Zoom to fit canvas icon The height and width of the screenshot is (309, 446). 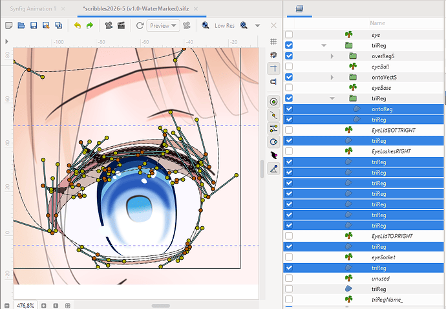click(x=68, y=306)
